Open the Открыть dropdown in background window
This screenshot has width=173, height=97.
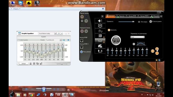click(17, 9)
